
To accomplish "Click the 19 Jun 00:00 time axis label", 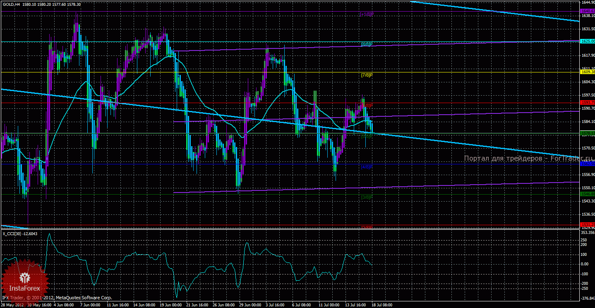I will coord(171,305).
